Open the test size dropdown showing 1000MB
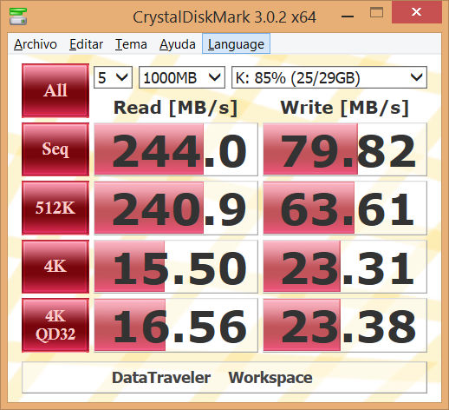This screenshot has height=410, width=449. click(x=182, y=77)
